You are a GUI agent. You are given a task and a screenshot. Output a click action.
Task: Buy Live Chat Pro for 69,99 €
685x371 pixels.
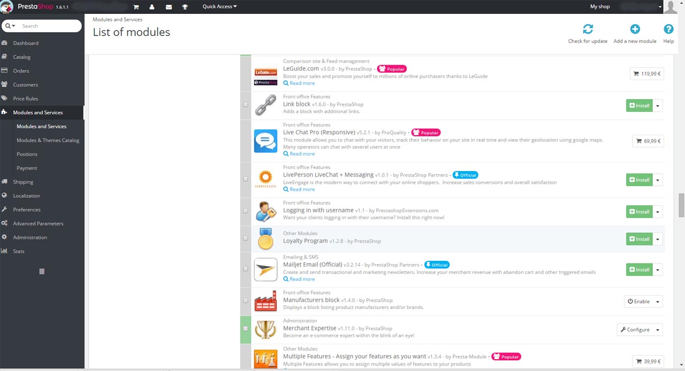coord(648,141)
